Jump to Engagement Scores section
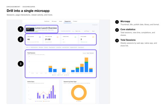Viewport: 168px width, 108px height. pos(73,47)
